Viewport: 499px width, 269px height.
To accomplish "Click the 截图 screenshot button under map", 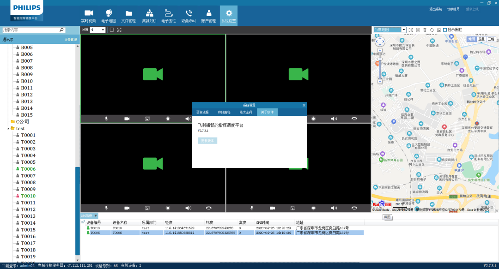I will [387, 217].
